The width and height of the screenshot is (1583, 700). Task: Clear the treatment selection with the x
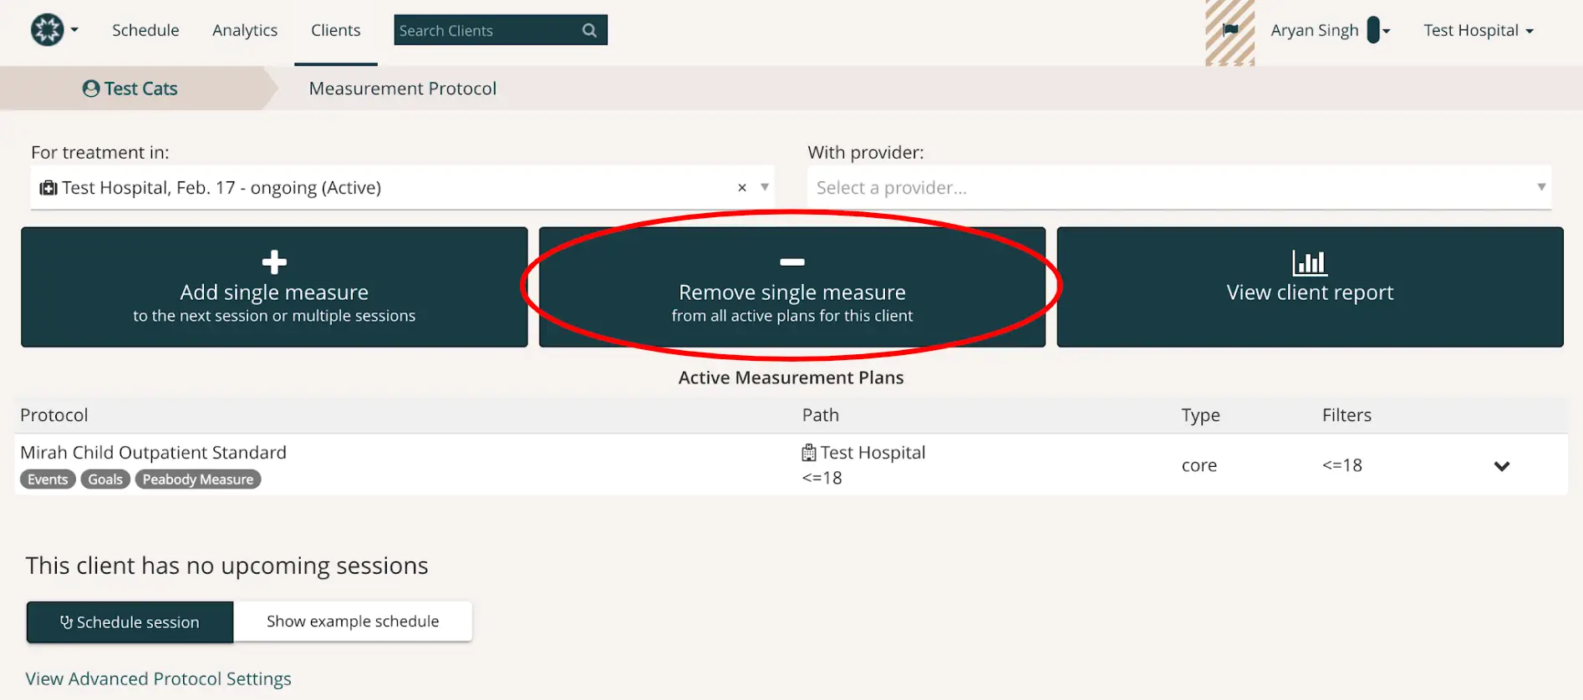(741, 187)
